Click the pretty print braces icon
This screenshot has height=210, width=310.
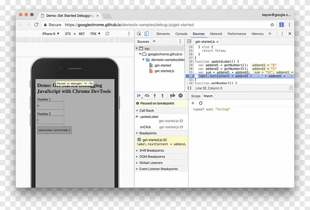[x=189, y=88]
